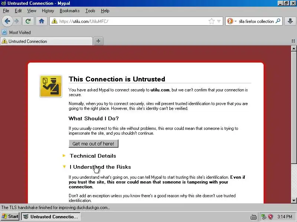Open the Bookmarks menu

tap(69, 11)
